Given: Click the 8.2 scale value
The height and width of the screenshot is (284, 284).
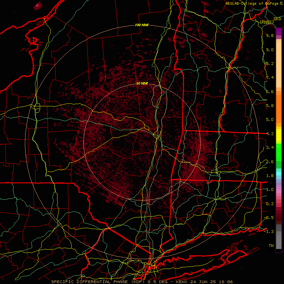Looking at the screenshot, I should point(270,63).
